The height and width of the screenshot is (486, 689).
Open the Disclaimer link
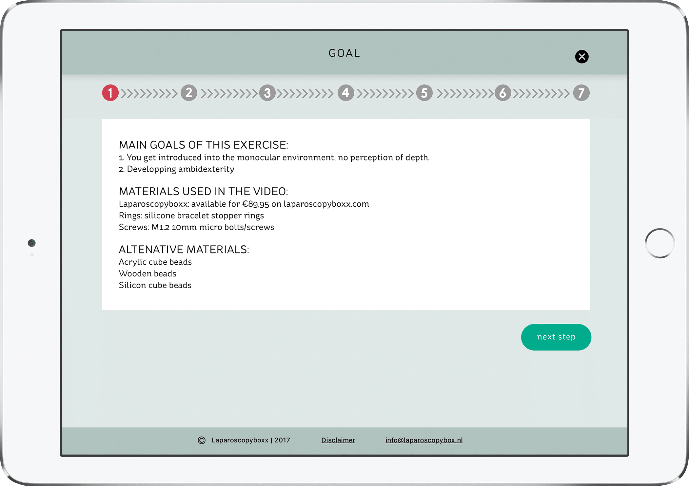(338, 440)
